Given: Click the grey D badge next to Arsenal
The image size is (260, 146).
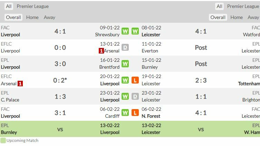Looking at the screenshot, I should (x=125, y=48).
